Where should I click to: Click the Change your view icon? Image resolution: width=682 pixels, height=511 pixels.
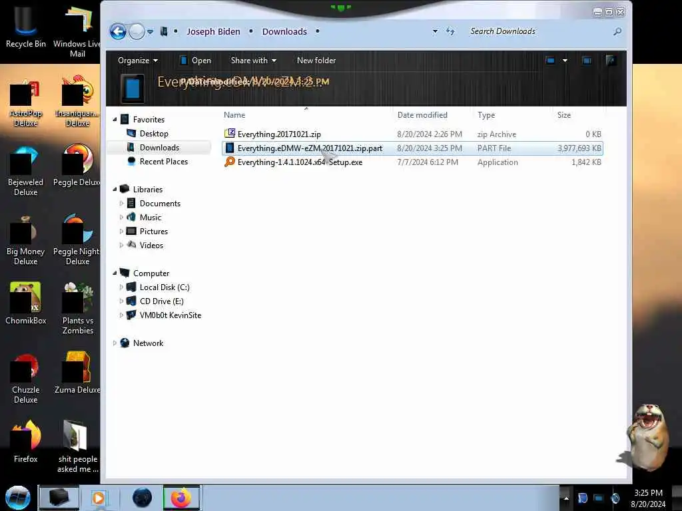[x=550, y=61]
